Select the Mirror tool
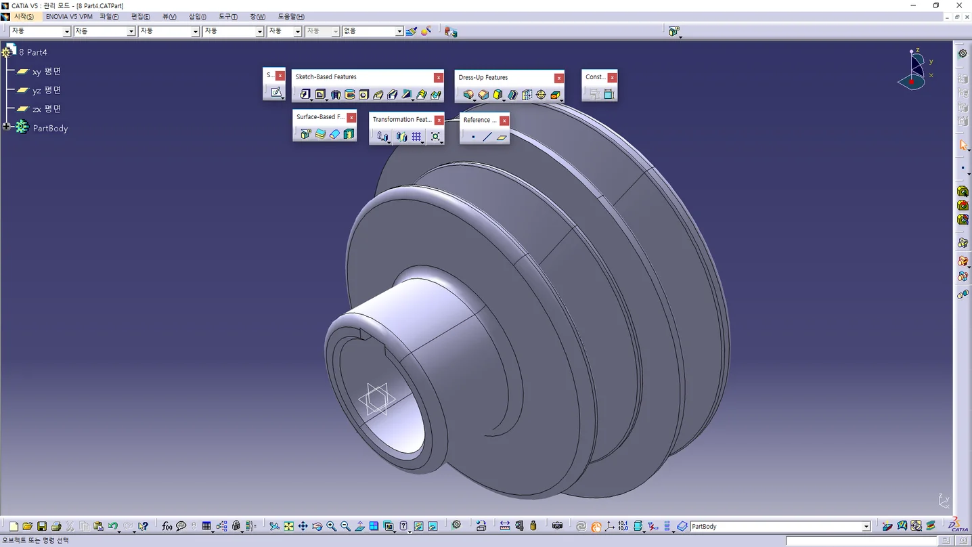 click(401, 137)
